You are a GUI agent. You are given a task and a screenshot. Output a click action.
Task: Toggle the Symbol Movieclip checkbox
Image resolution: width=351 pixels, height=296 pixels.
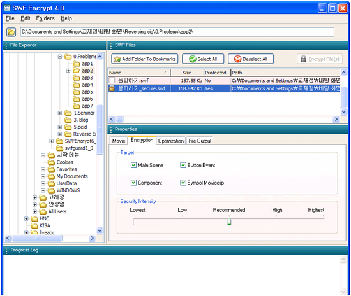point(183,183)
